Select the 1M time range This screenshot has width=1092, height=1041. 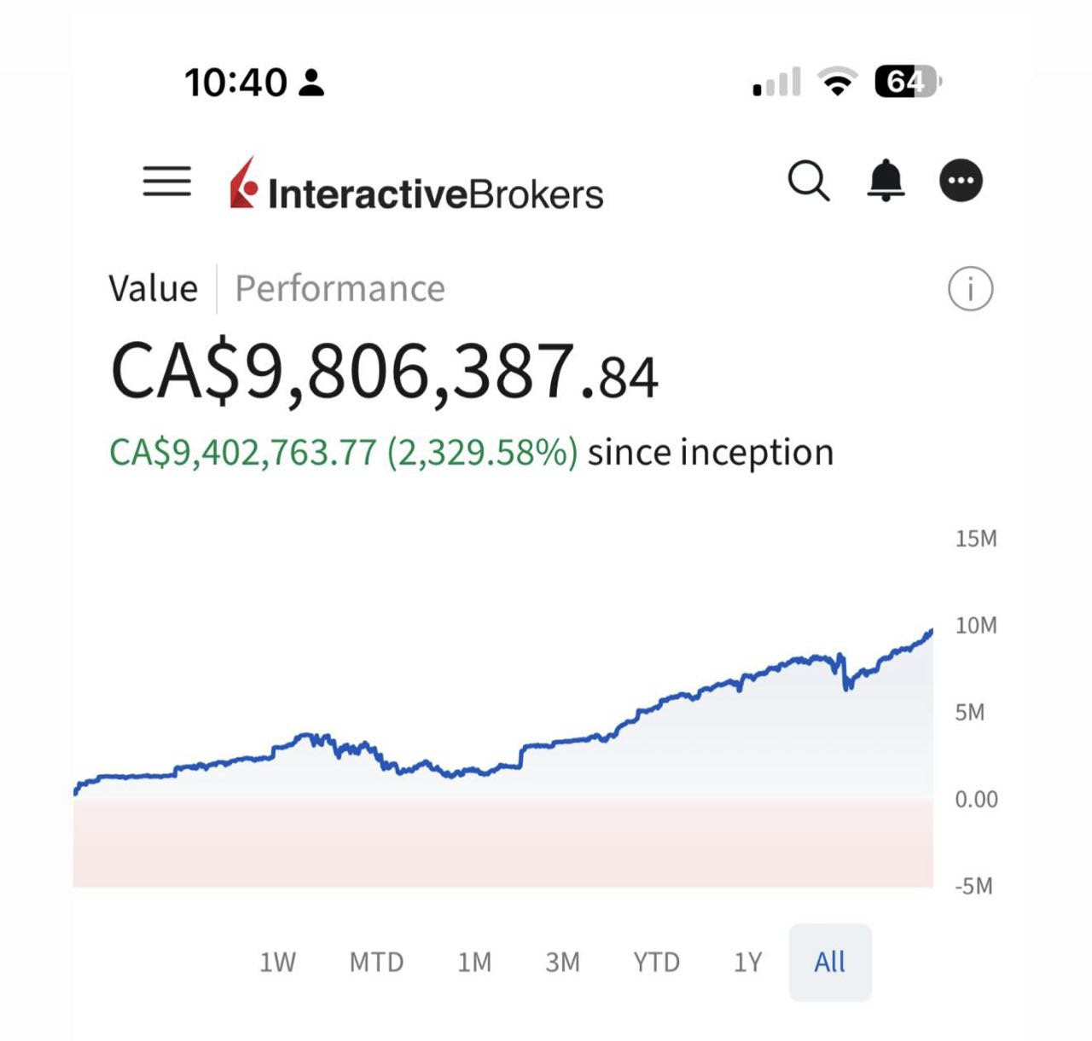click(x=474, y=963)
